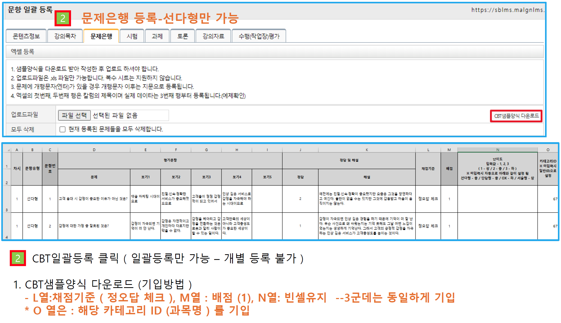
Task: Click the green number 2 badge at top
Action: point(63,19)
